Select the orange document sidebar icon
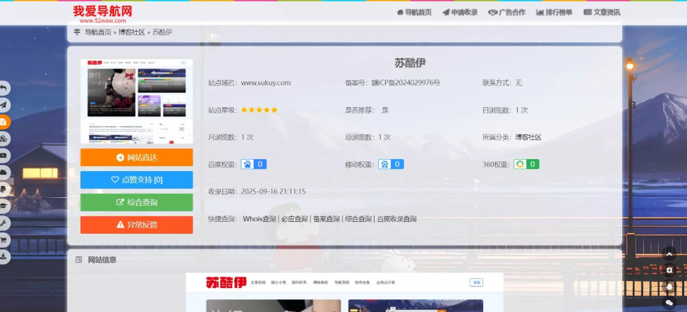The width and height of the screenshot is (687, 312). click(4, 122)
